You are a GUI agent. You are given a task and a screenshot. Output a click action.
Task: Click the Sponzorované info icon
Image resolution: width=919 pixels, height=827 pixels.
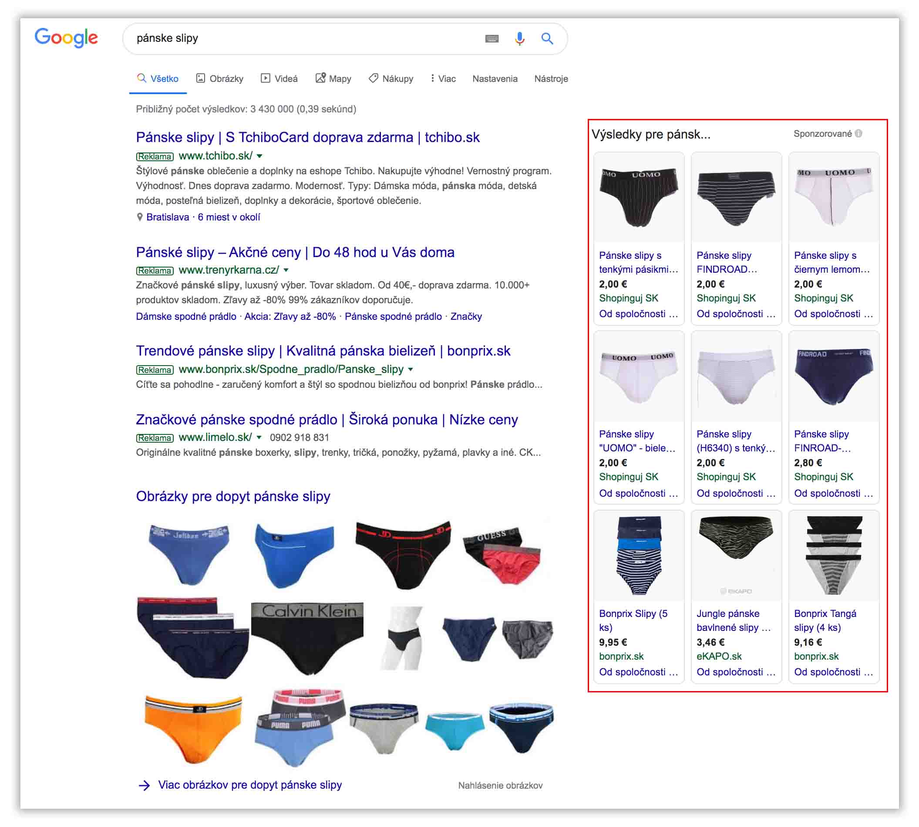point(858,134)
